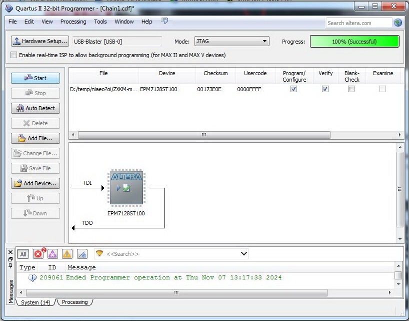Click the message filter funnel icon

click(x=99, y=253)
